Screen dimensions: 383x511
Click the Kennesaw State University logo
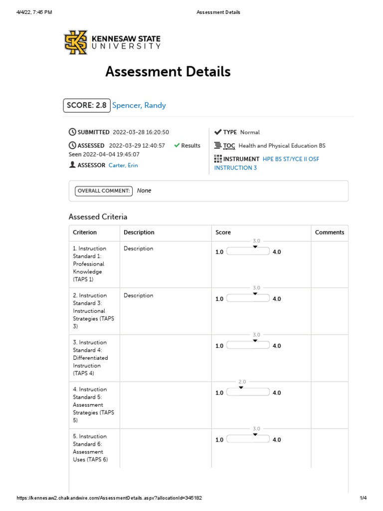tap(112, 42)
